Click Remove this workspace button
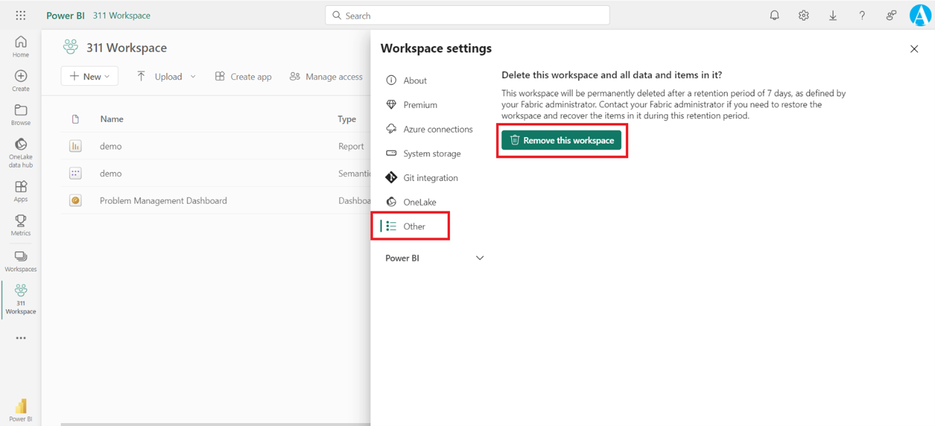This screenshot has height=426, width=935. [x=561, y=140]
